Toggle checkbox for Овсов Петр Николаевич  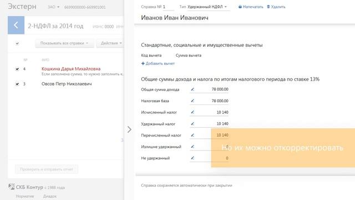click(x=17, y=84)
